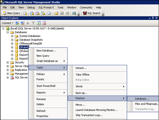
Task: Open Object Explorer window position dropdown
Action: (149, 18)
